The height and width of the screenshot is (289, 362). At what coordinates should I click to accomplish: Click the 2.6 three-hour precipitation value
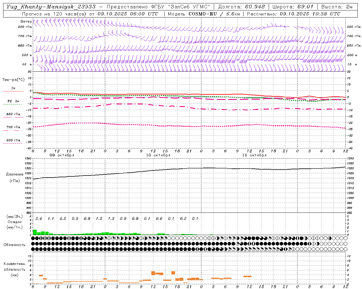tap(39, 219)
